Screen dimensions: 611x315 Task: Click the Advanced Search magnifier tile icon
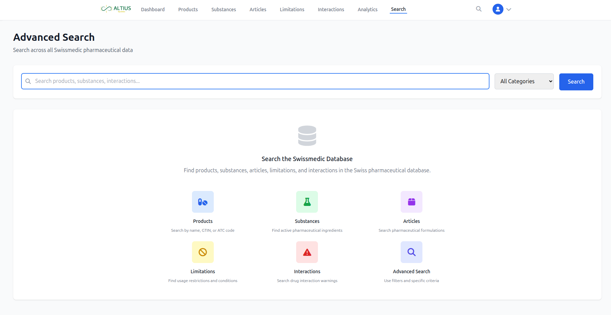[411, 252]
